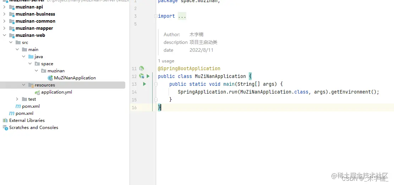Click the blue java source root icon
The width and height of the screenshot is (394, 185).
click(31, 56)
